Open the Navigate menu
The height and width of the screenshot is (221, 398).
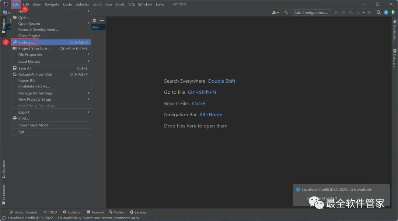(52, 4)
